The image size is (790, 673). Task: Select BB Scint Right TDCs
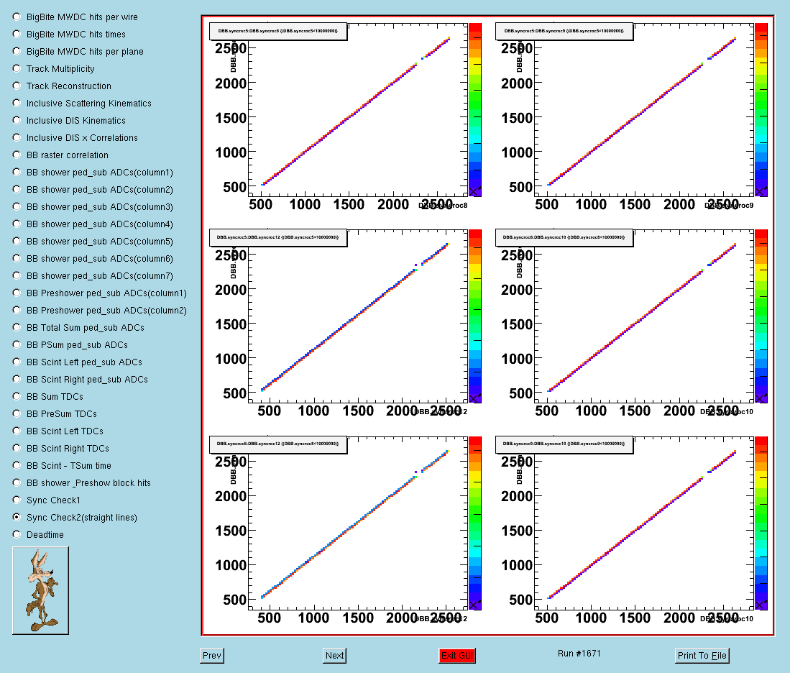pos(17,448)
